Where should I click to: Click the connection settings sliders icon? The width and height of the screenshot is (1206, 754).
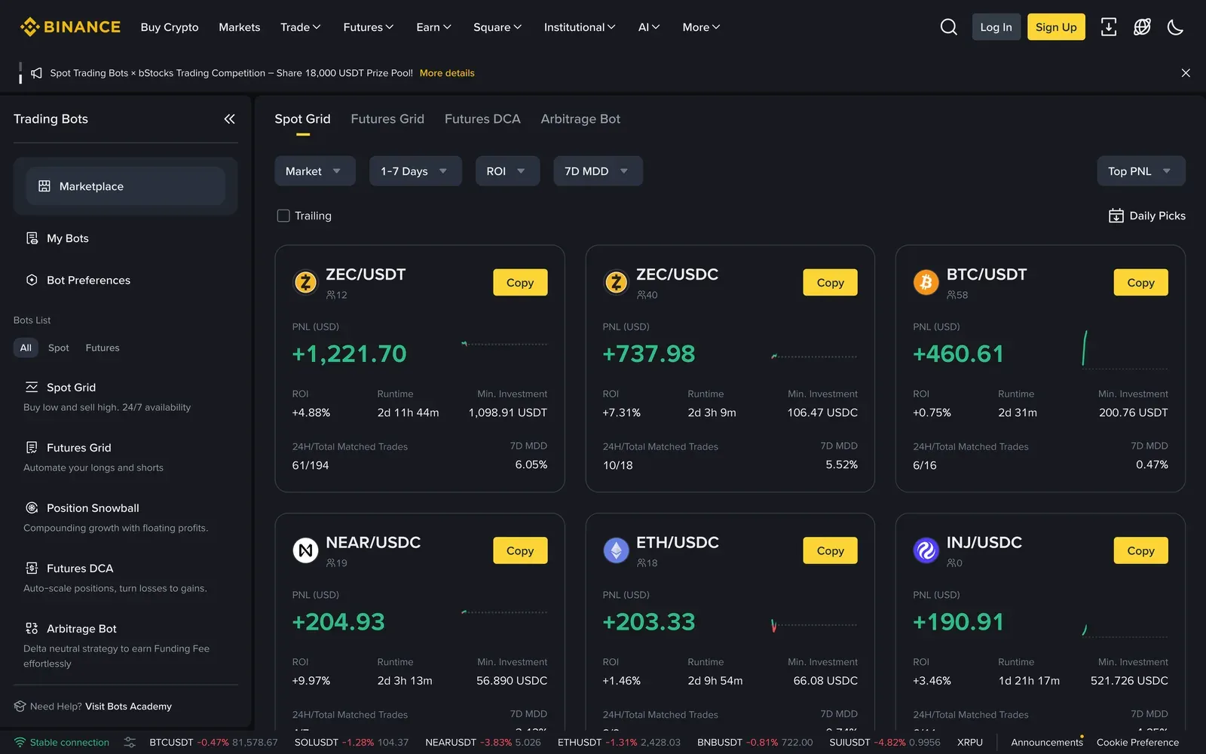click(130, 743)
